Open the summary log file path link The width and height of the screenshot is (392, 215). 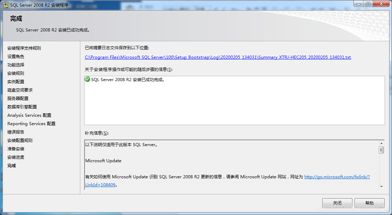pyautogui.click(x=218, y=57)
